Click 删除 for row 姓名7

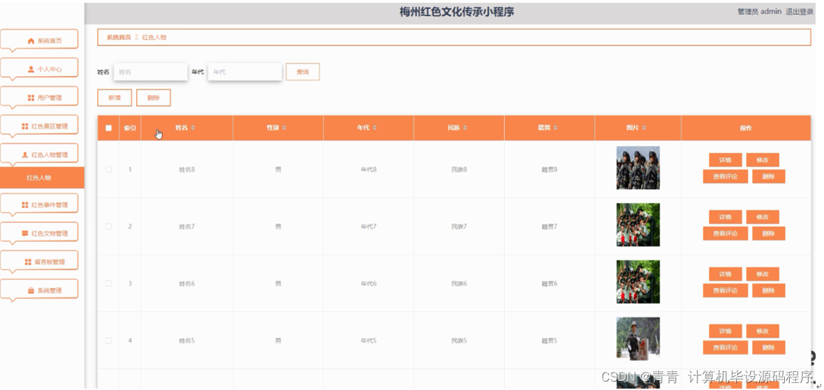coord(768,234)
